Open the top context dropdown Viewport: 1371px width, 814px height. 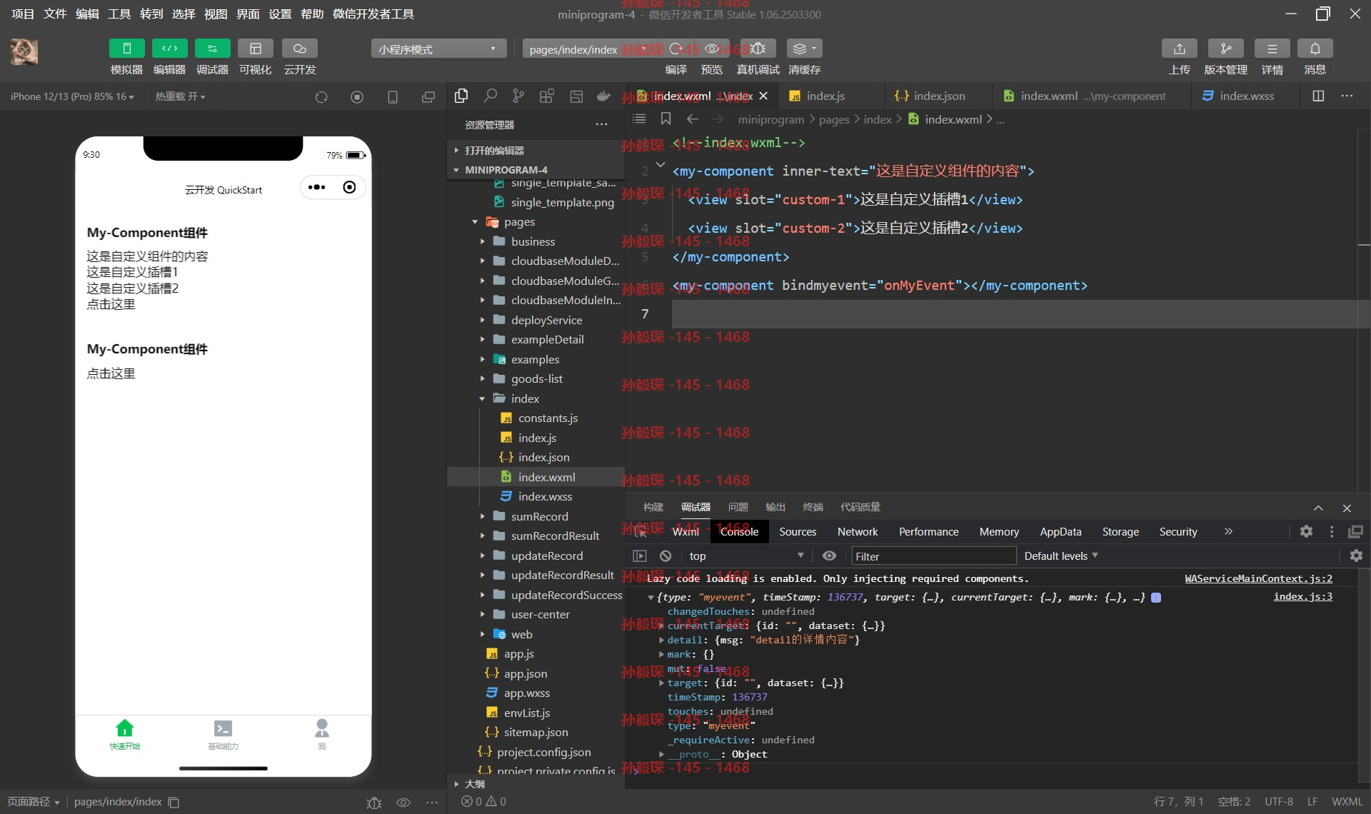745,556
